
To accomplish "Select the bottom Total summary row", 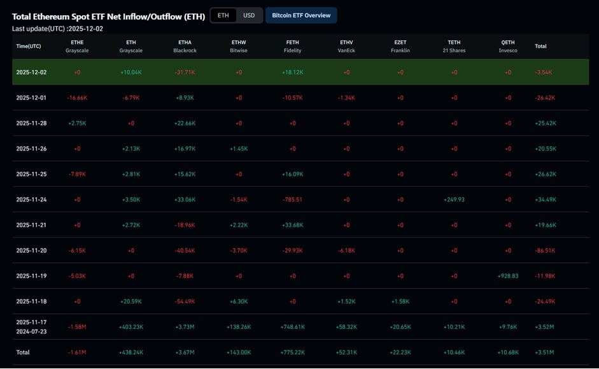I will pyautogui.click(x=299, y=352).
